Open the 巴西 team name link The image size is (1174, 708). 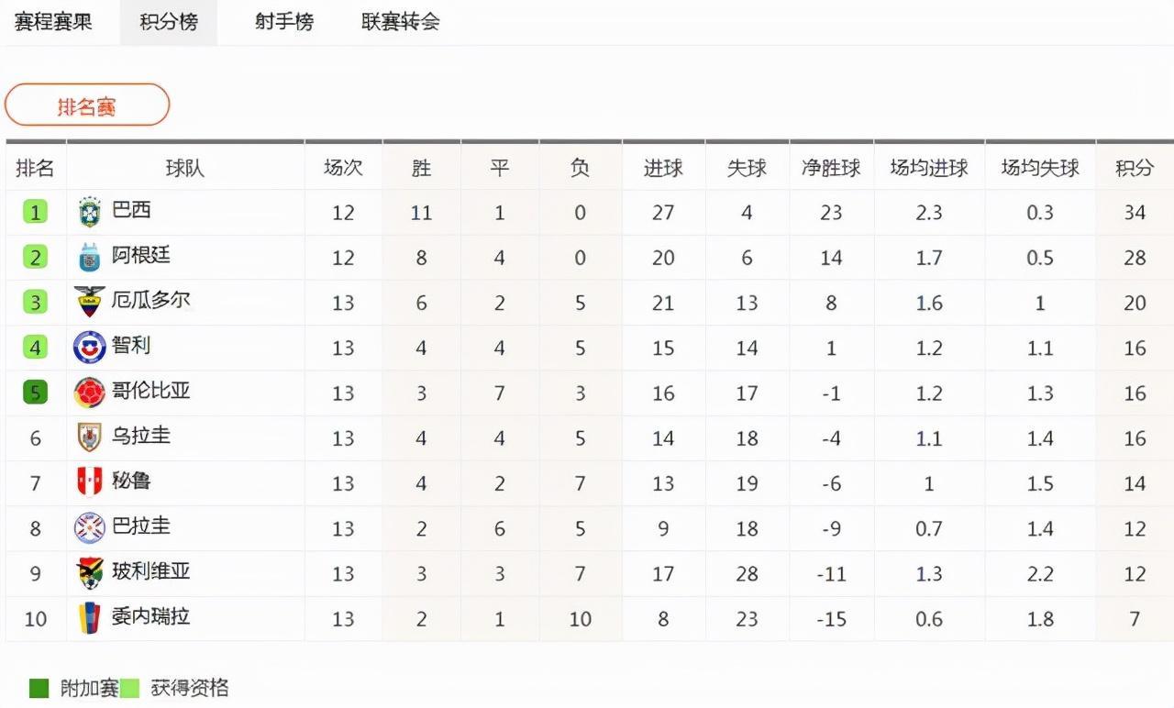click(131, 210)
